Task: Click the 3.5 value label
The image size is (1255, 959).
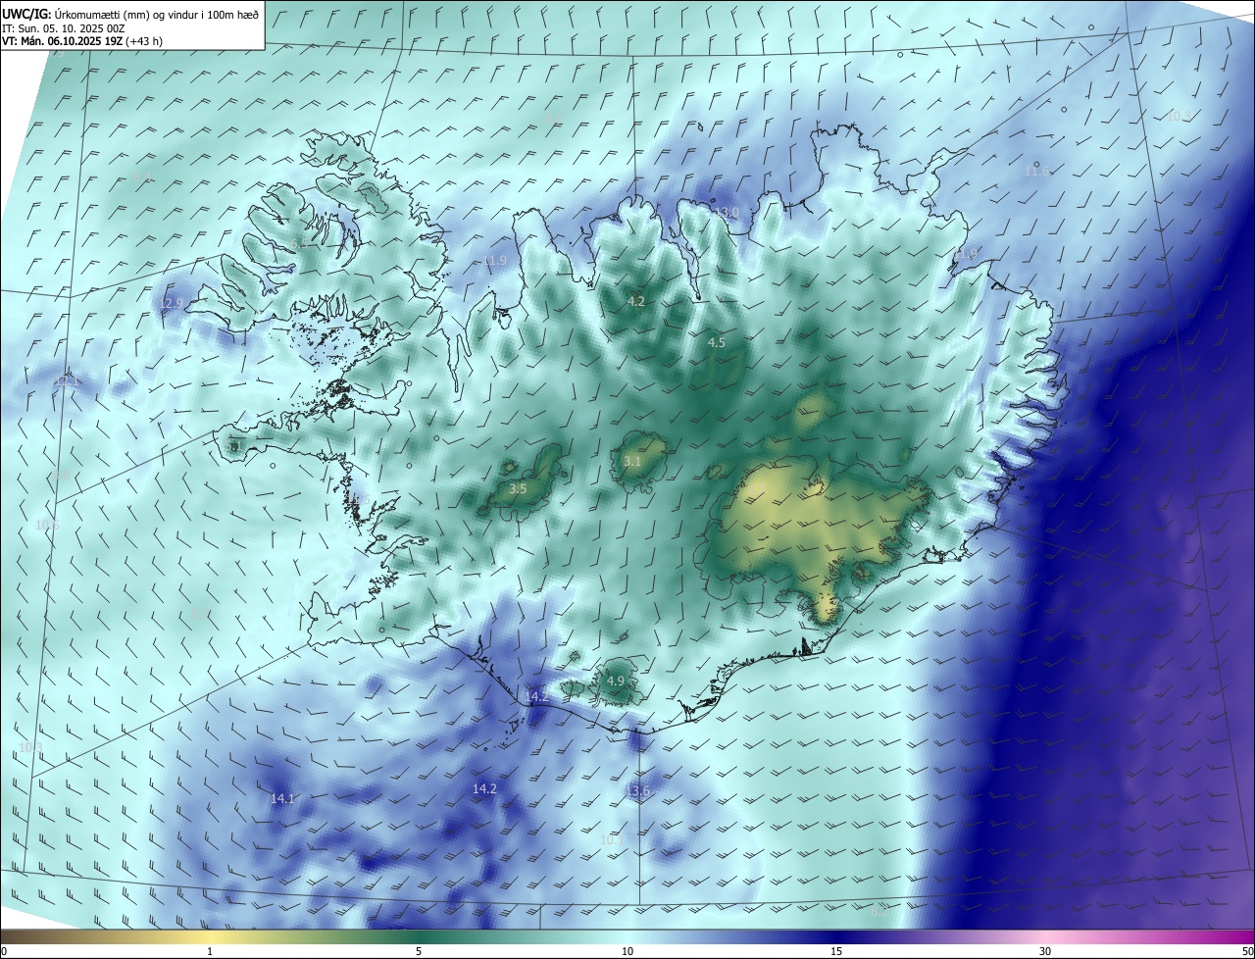Action: tap(519, 488)
